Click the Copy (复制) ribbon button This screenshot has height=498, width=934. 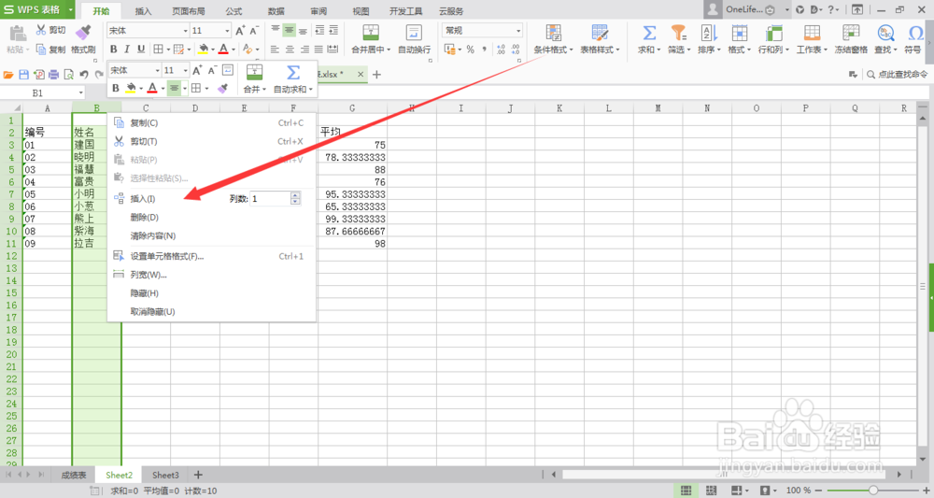click(x=50, y=50)
